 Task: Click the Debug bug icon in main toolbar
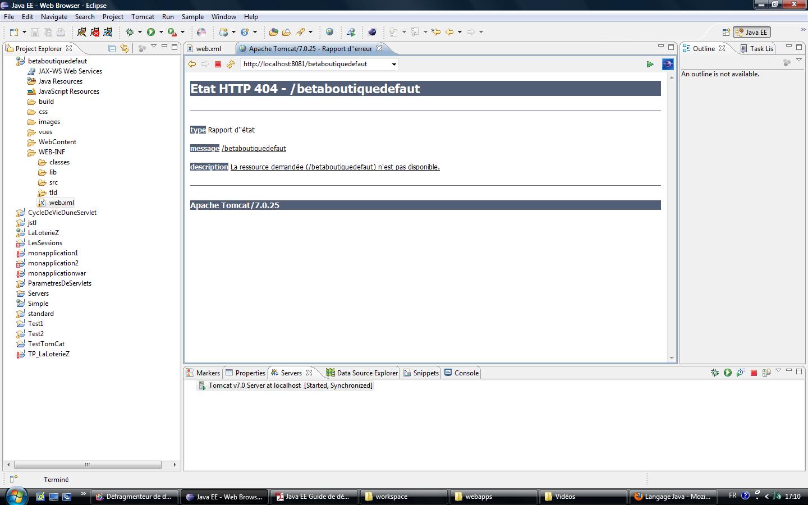(130, 32)
